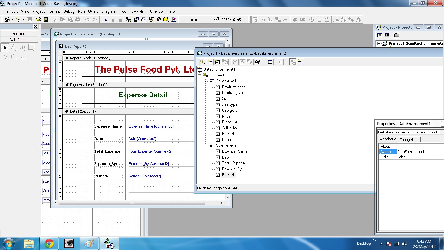This screenshot has width=444, height=250.
Task: Open the Menu Editor from the toolbar
Action: click(x=29, y=20)
